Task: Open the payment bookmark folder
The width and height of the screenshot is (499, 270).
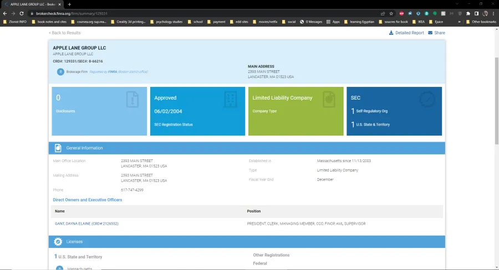Action: pos(216,22)
